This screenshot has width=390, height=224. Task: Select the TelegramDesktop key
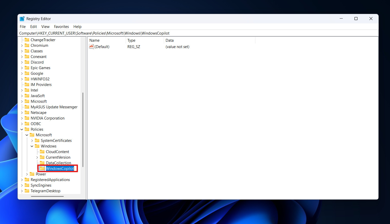tap(45, 191)
